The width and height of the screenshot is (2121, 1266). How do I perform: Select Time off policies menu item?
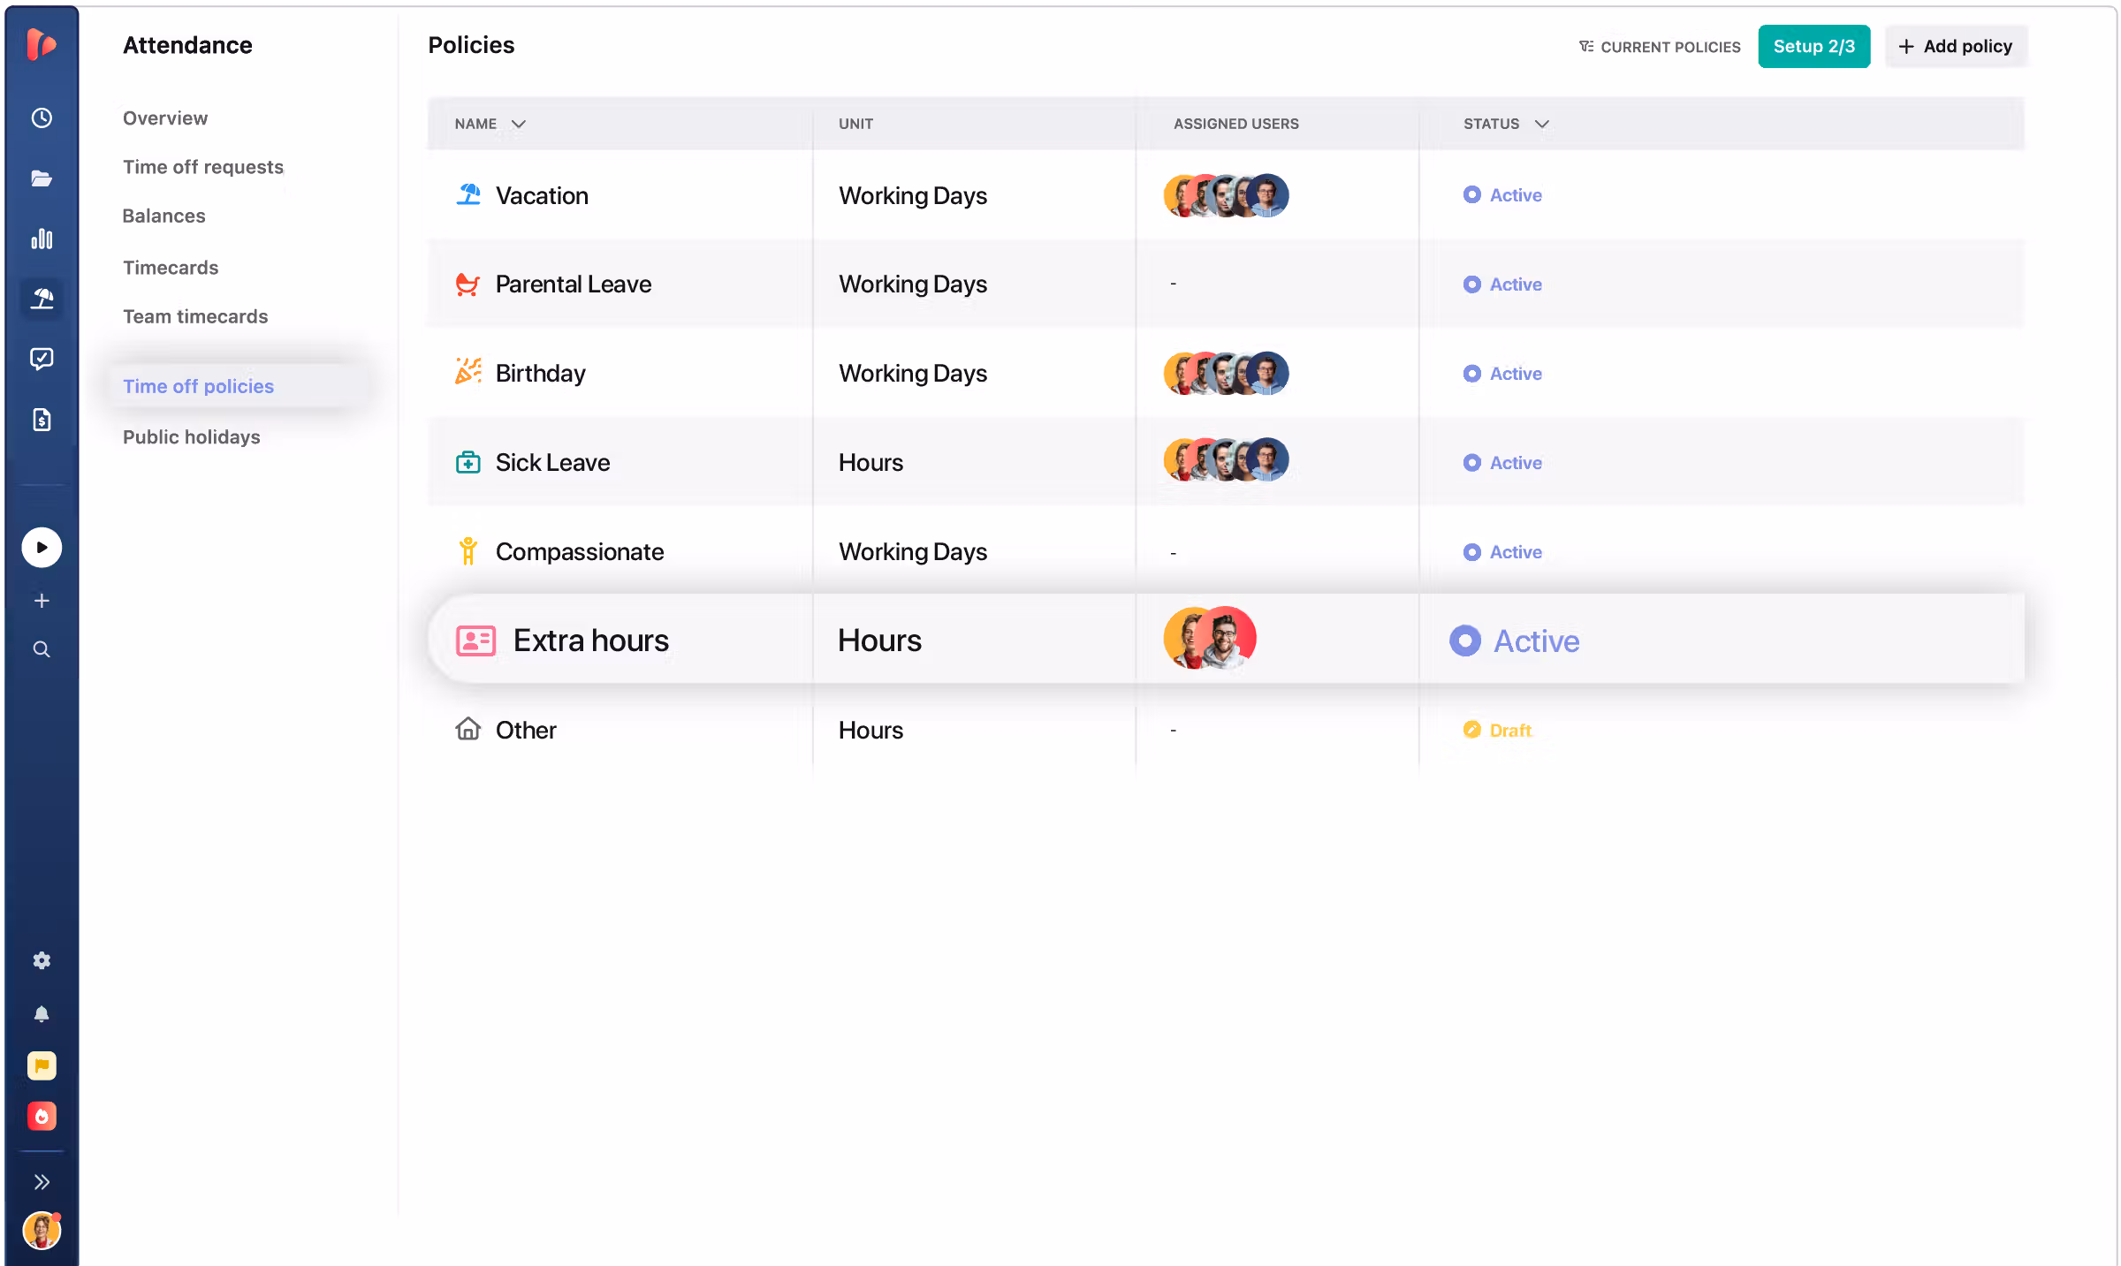(237, 386)
